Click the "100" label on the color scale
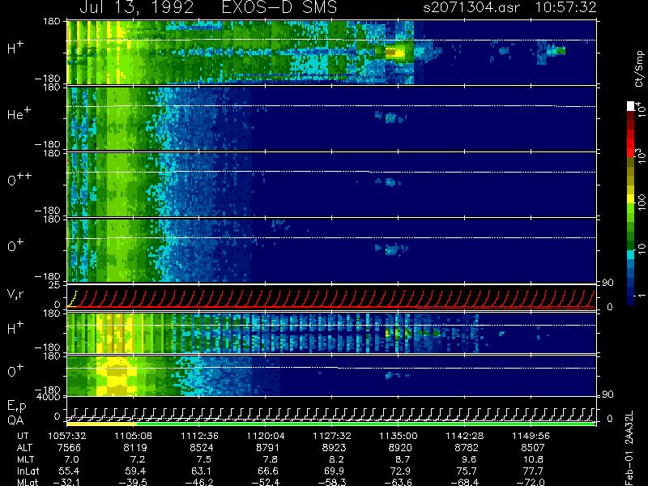648x486 pixels. click(x=642, y=202)
